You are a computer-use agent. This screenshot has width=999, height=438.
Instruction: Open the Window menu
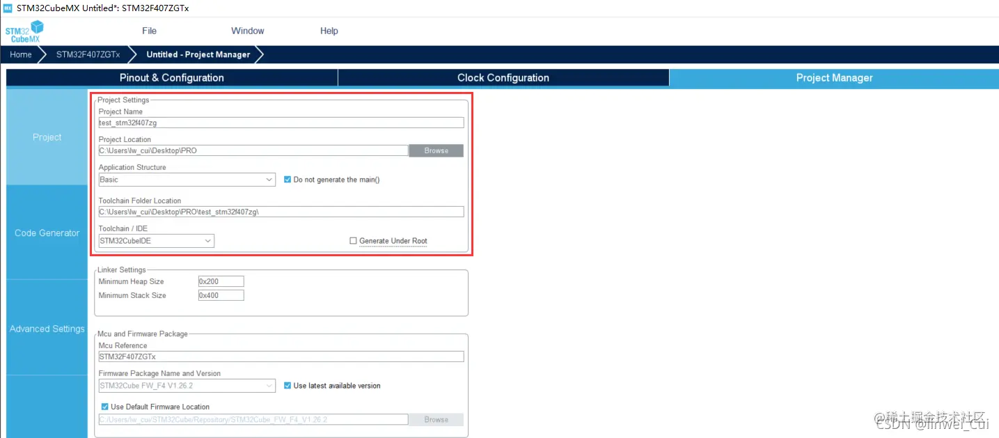pyautogui.click(x=248, y=31)
